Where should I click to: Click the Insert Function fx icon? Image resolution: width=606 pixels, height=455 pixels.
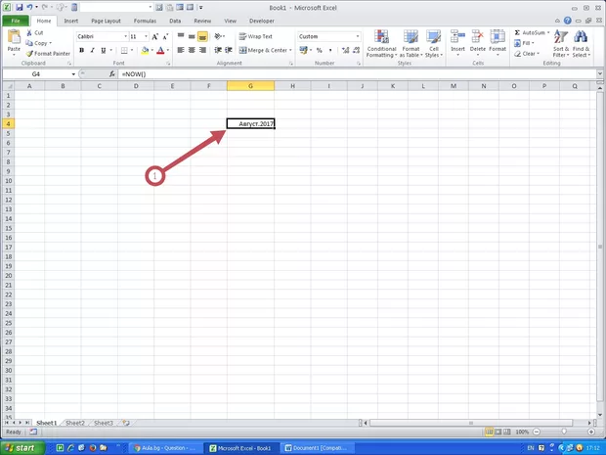click(x=112, y=74)
